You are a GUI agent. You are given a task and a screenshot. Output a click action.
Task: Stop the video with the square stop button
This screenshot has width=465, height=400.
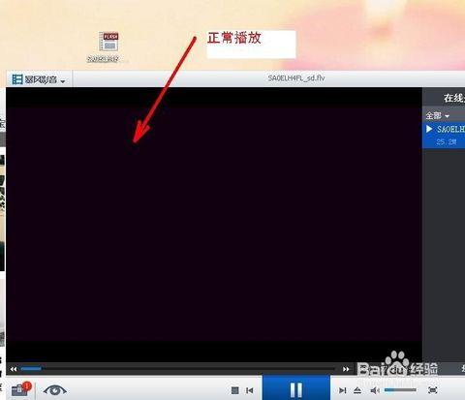click(x=235, y=390)
